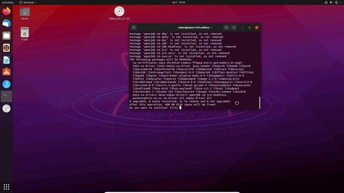The height and width of the screenshot is (193, 344).
Task: Click the '400 MB disk space will be freed' line
Action: pyautogui.click(x=173, y=105)
